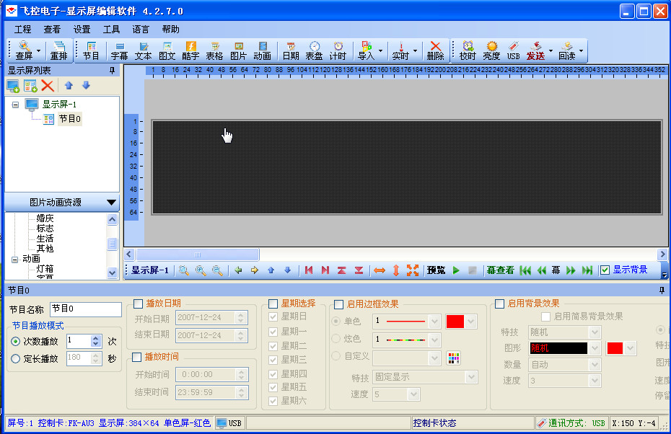This screenshot has width=671, height=434.
Task: Open the 单色 border line style dropdown
Action: pyautogui.click(x=434, y=321)
